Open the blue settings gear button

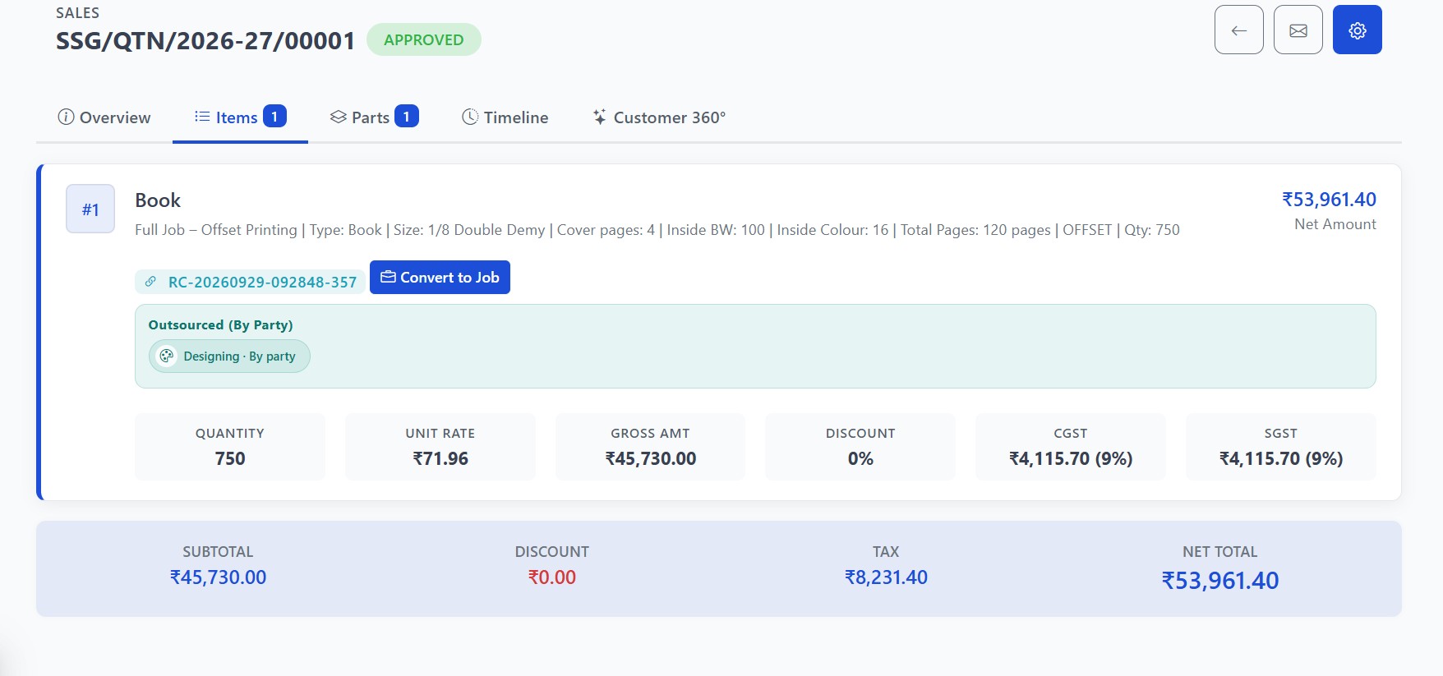pos(1358,30)
